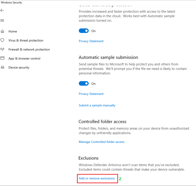Open Manage Controlled folder access

pos(102,142)
